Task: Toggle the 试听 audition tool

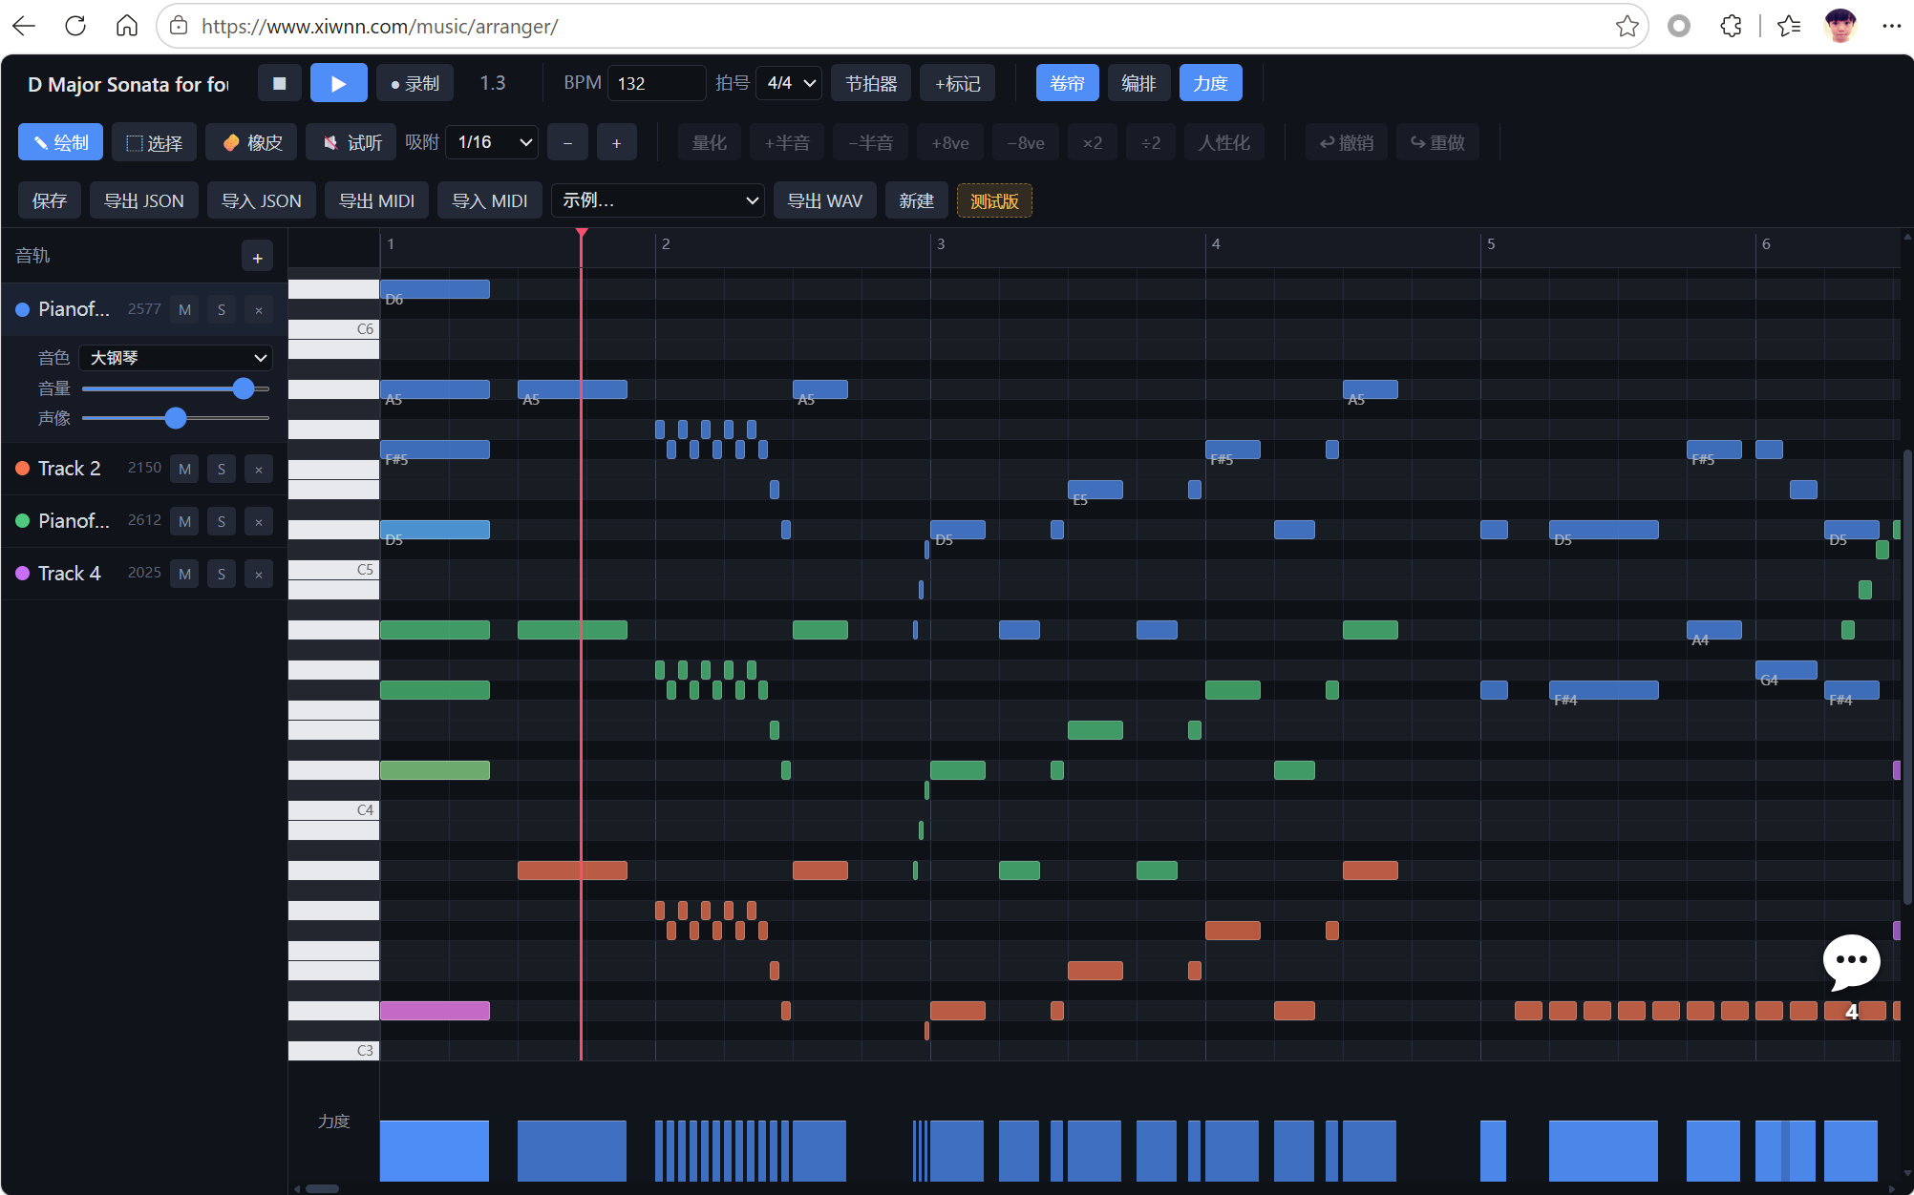Action: pos(351,142)
